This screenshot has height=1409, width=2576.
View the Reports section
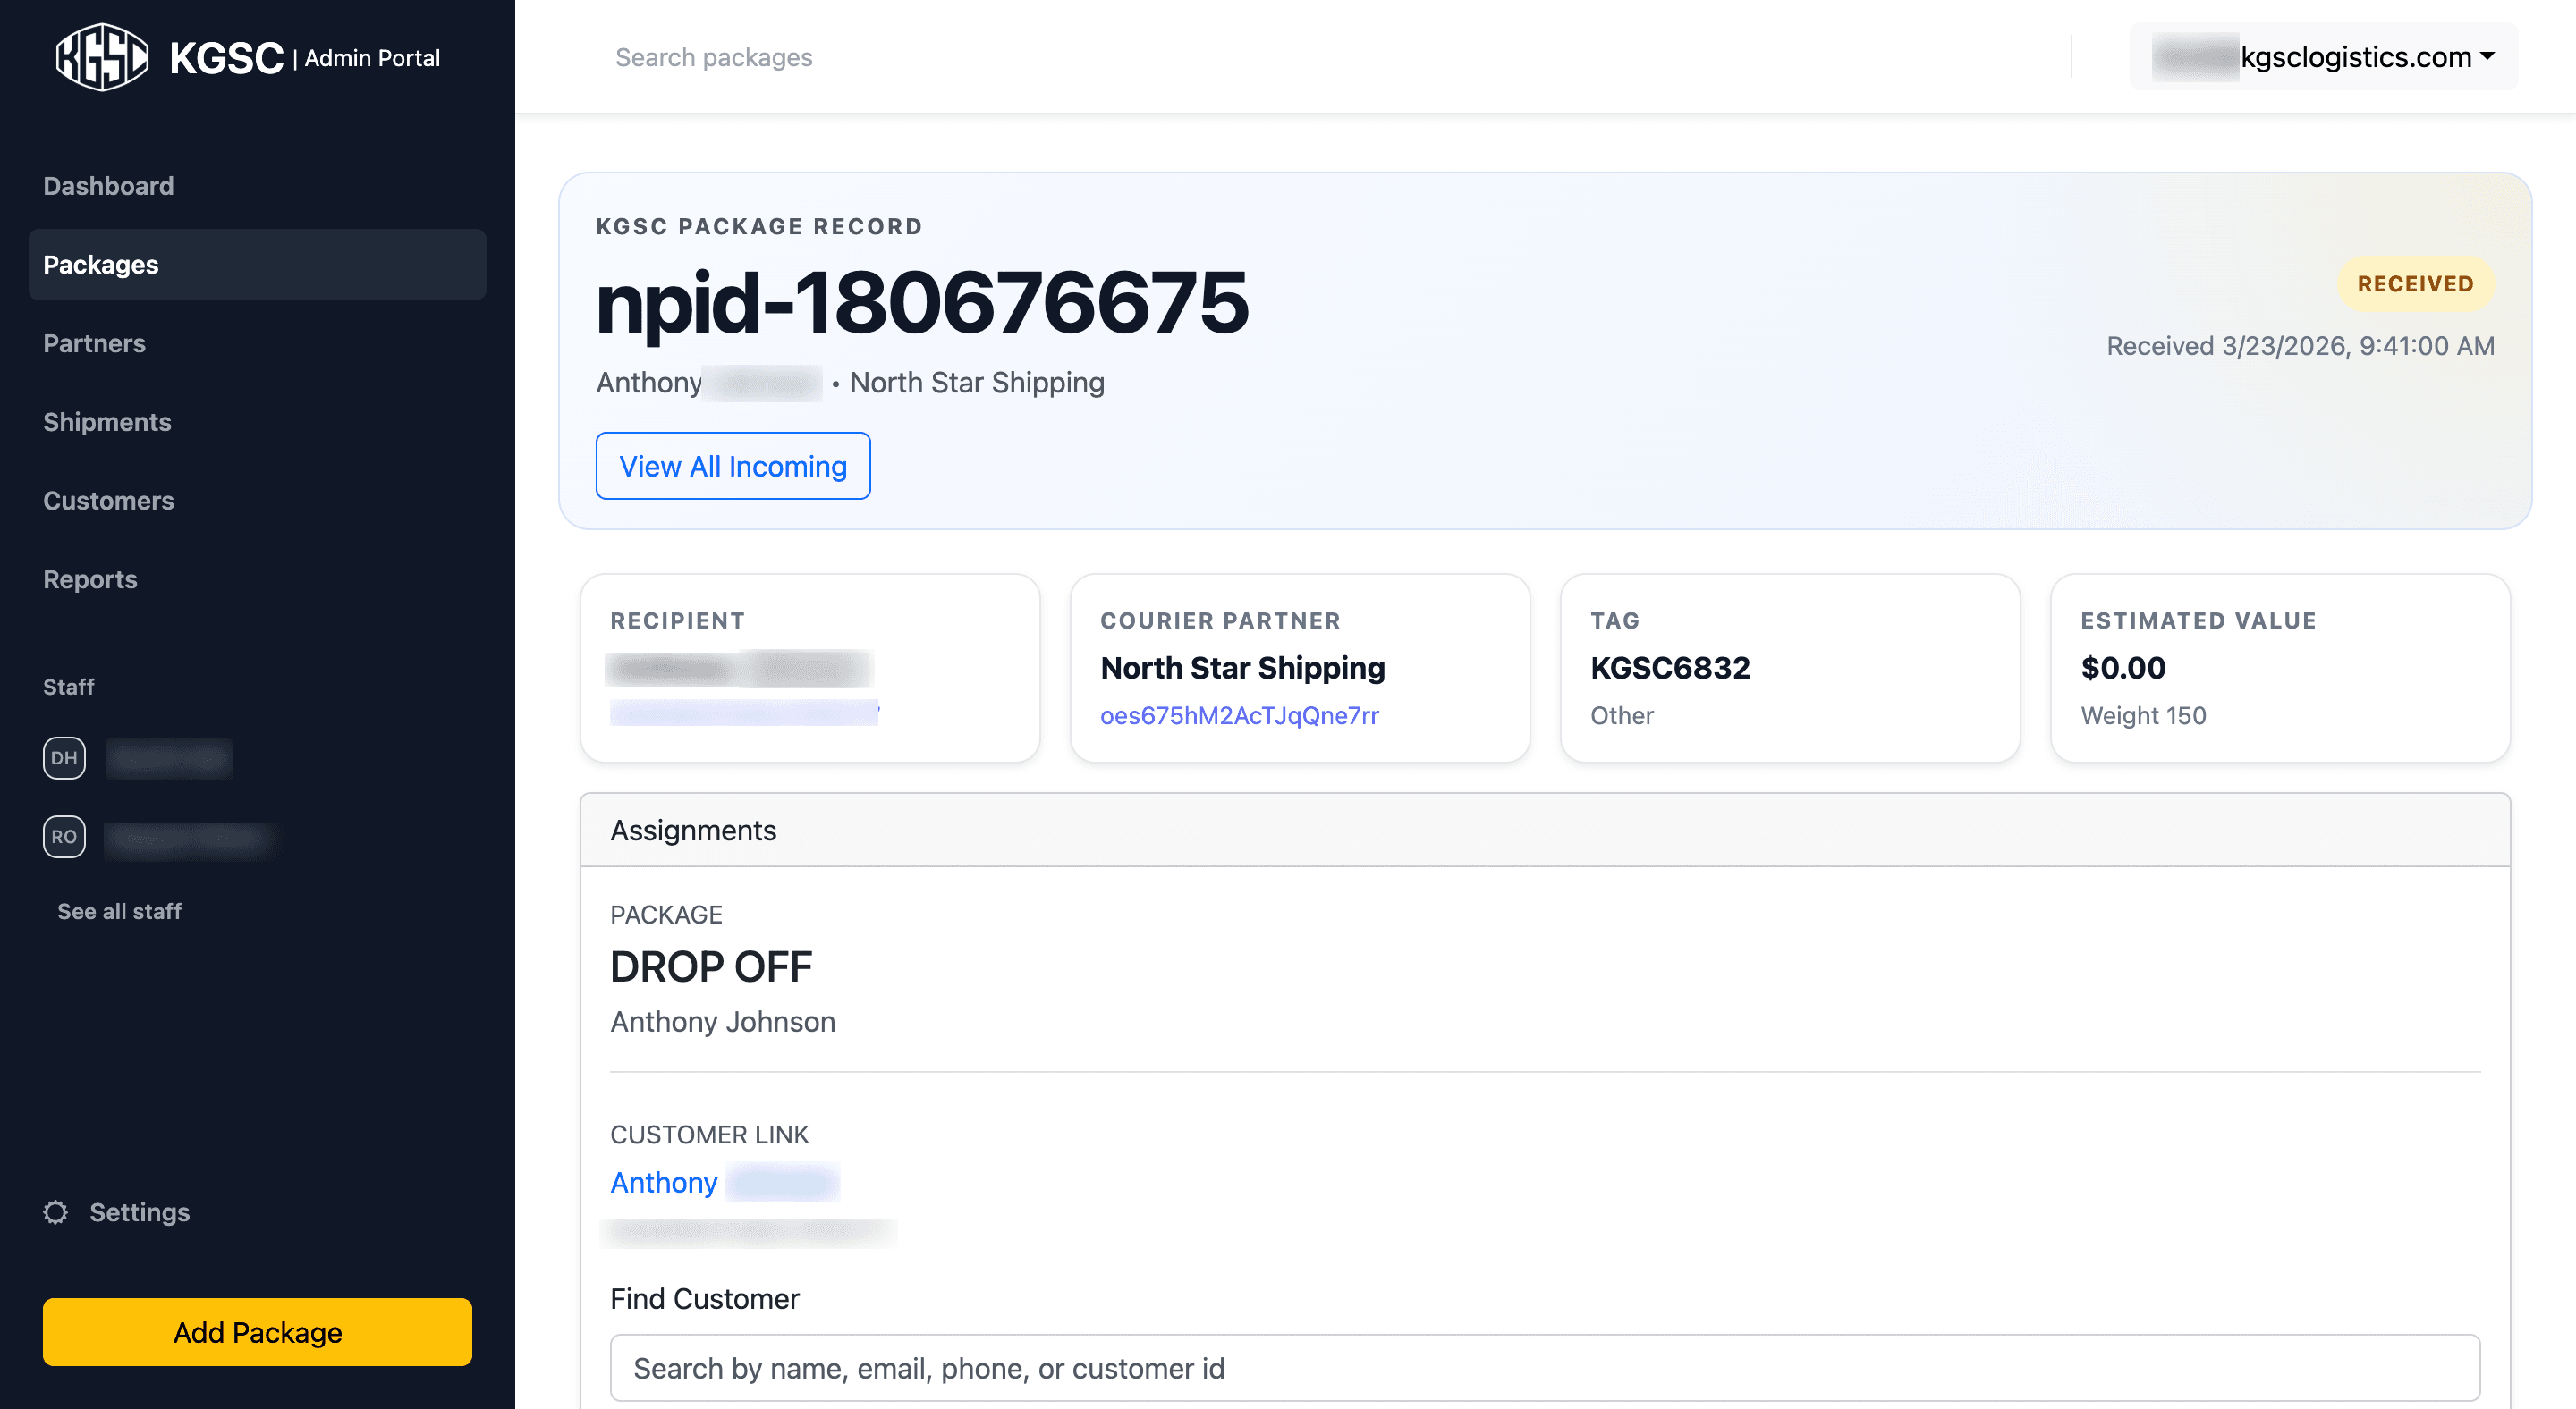tap(90, 578)
